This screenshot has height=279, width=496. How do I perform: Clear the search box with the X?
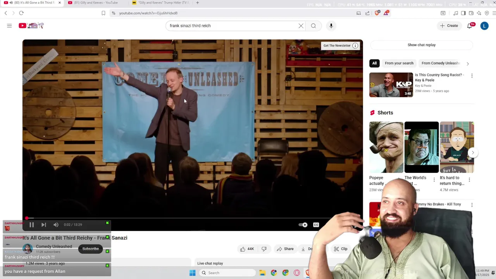(301, 26)
